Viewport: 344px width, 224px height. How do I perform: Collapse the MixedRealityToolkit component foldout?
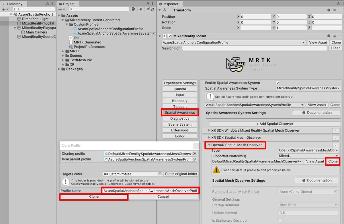point(160,36)
